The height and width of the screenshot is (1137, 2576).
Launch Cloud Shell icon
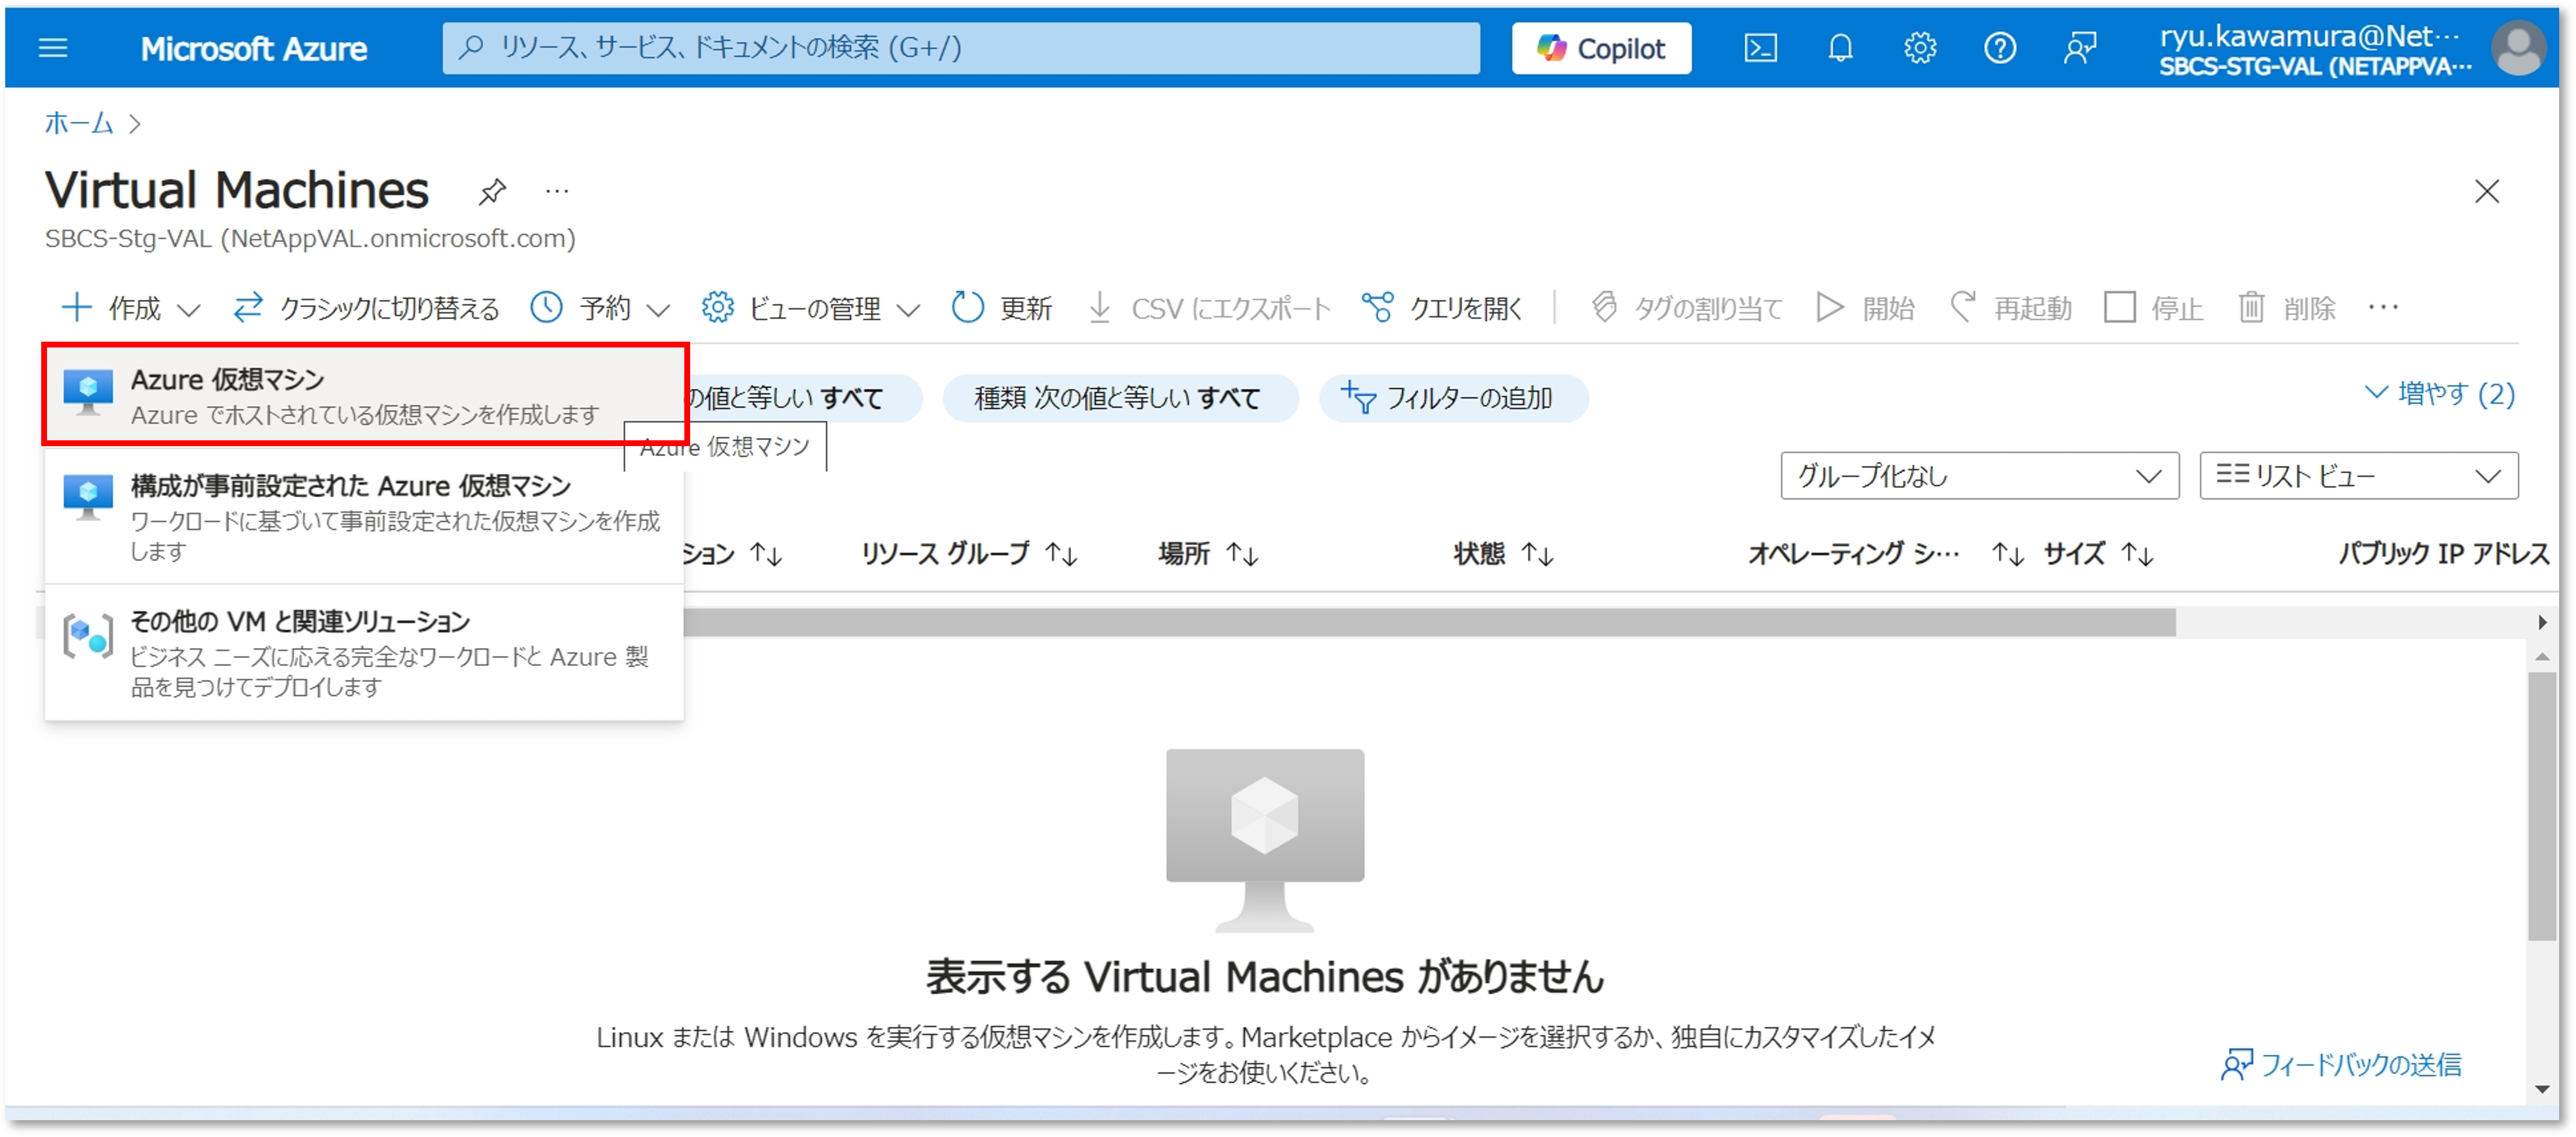pos(1760,48)
